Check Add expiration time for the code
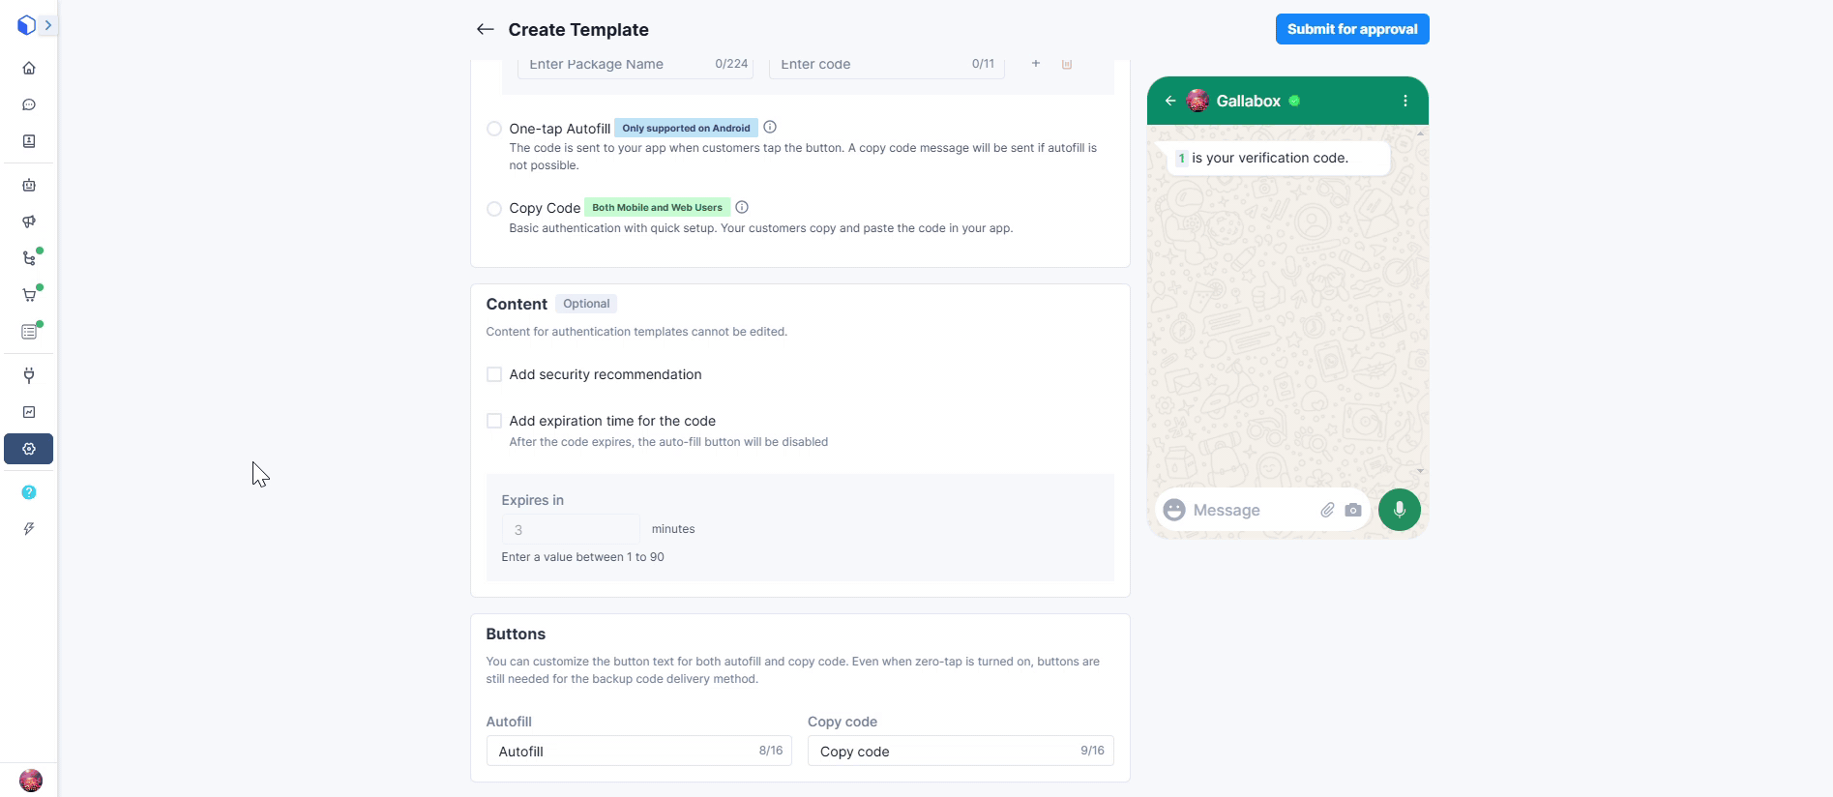 pos(494,421)
